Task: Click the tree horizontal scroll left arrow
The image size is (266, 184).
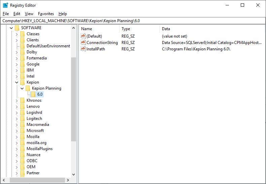Action: pos(4,180)
